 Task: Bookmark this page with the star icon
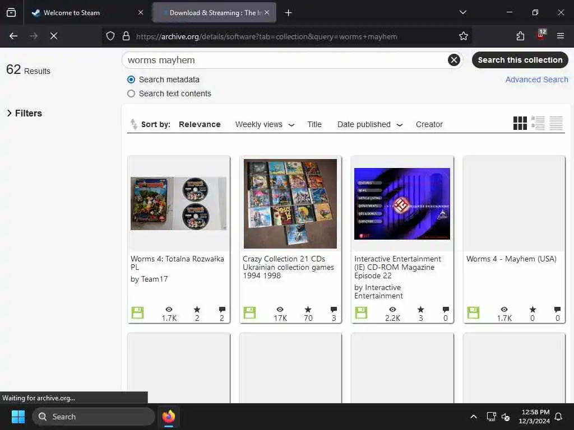[x=463, y=36]
